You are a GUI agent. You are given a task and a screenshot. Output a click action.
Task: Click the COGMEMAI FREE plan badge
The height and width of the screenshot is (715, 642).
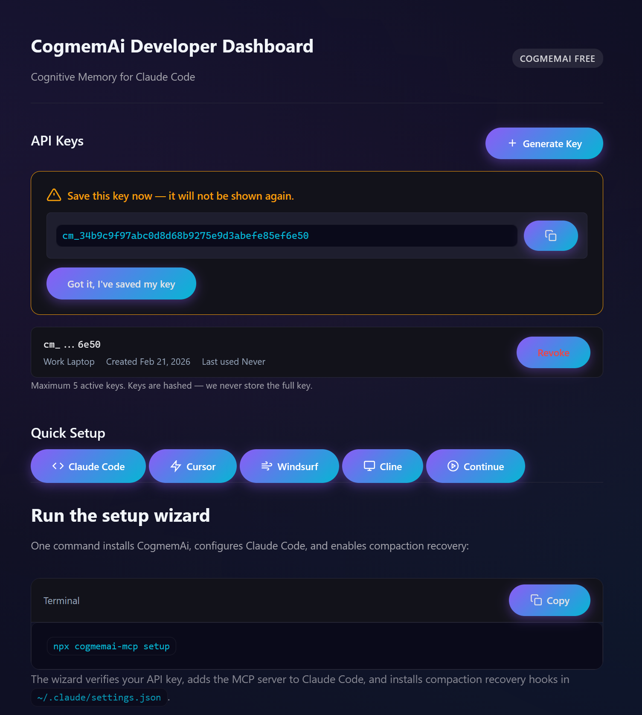[x=557, y=58]
